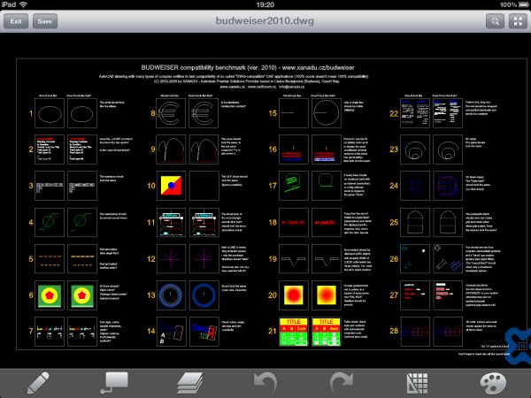The height and width of the screenshot is (398, 531).
Task: Tap the budweiser2010.dwg file title
Action: coord(265,19)
